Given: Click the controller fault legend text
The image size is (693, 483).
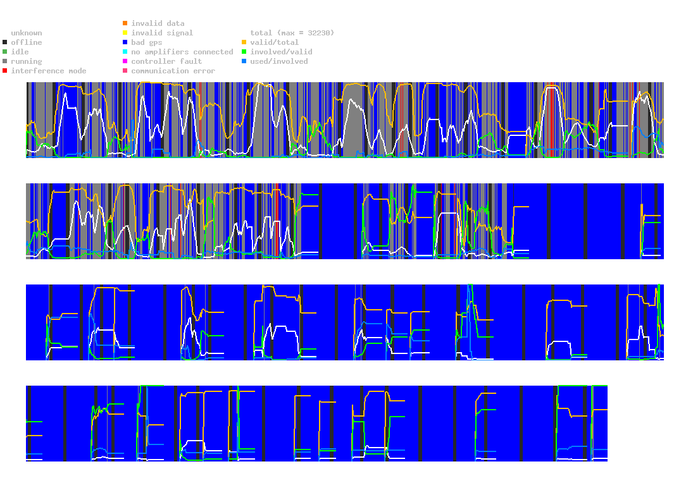Looking at the screenshot, I should pos(166,61).
